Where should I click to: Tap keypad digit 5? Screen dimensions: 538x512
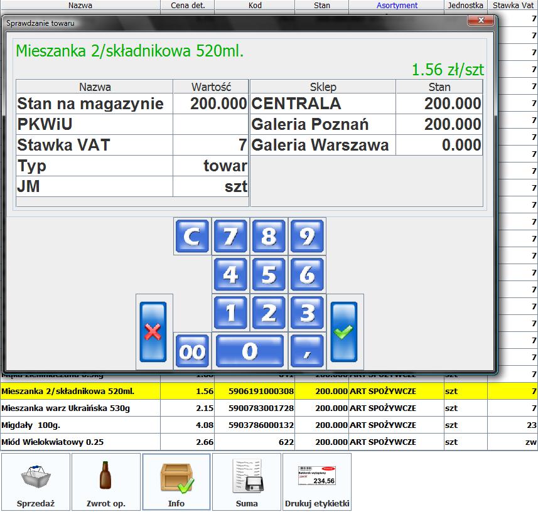[x=269, y=274]
